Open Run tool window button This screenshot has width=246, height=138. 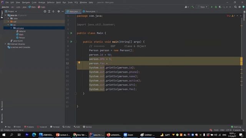coord(8,127)
